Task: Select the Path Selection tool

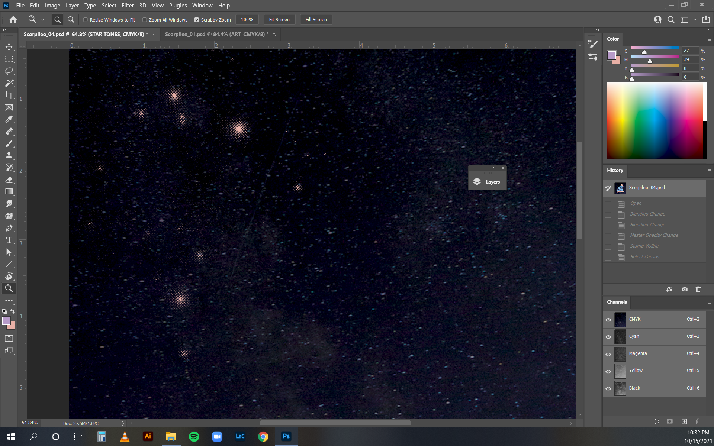Action: pos(9,252)
